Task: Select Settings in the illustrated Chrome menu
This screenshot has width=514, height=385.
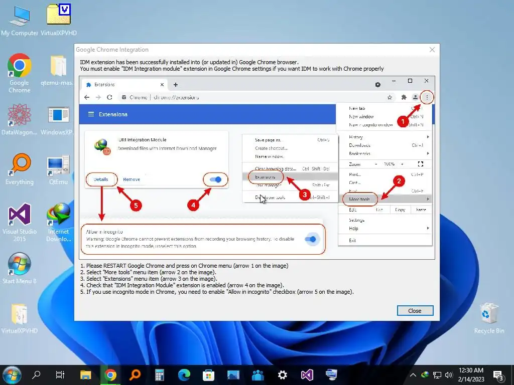Action: pyautogui.click(x=357, y=220)
